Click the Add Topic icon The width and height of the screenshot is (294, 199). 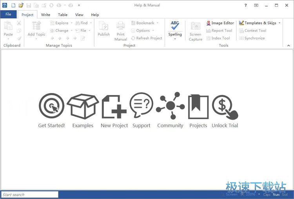(36, 26)
